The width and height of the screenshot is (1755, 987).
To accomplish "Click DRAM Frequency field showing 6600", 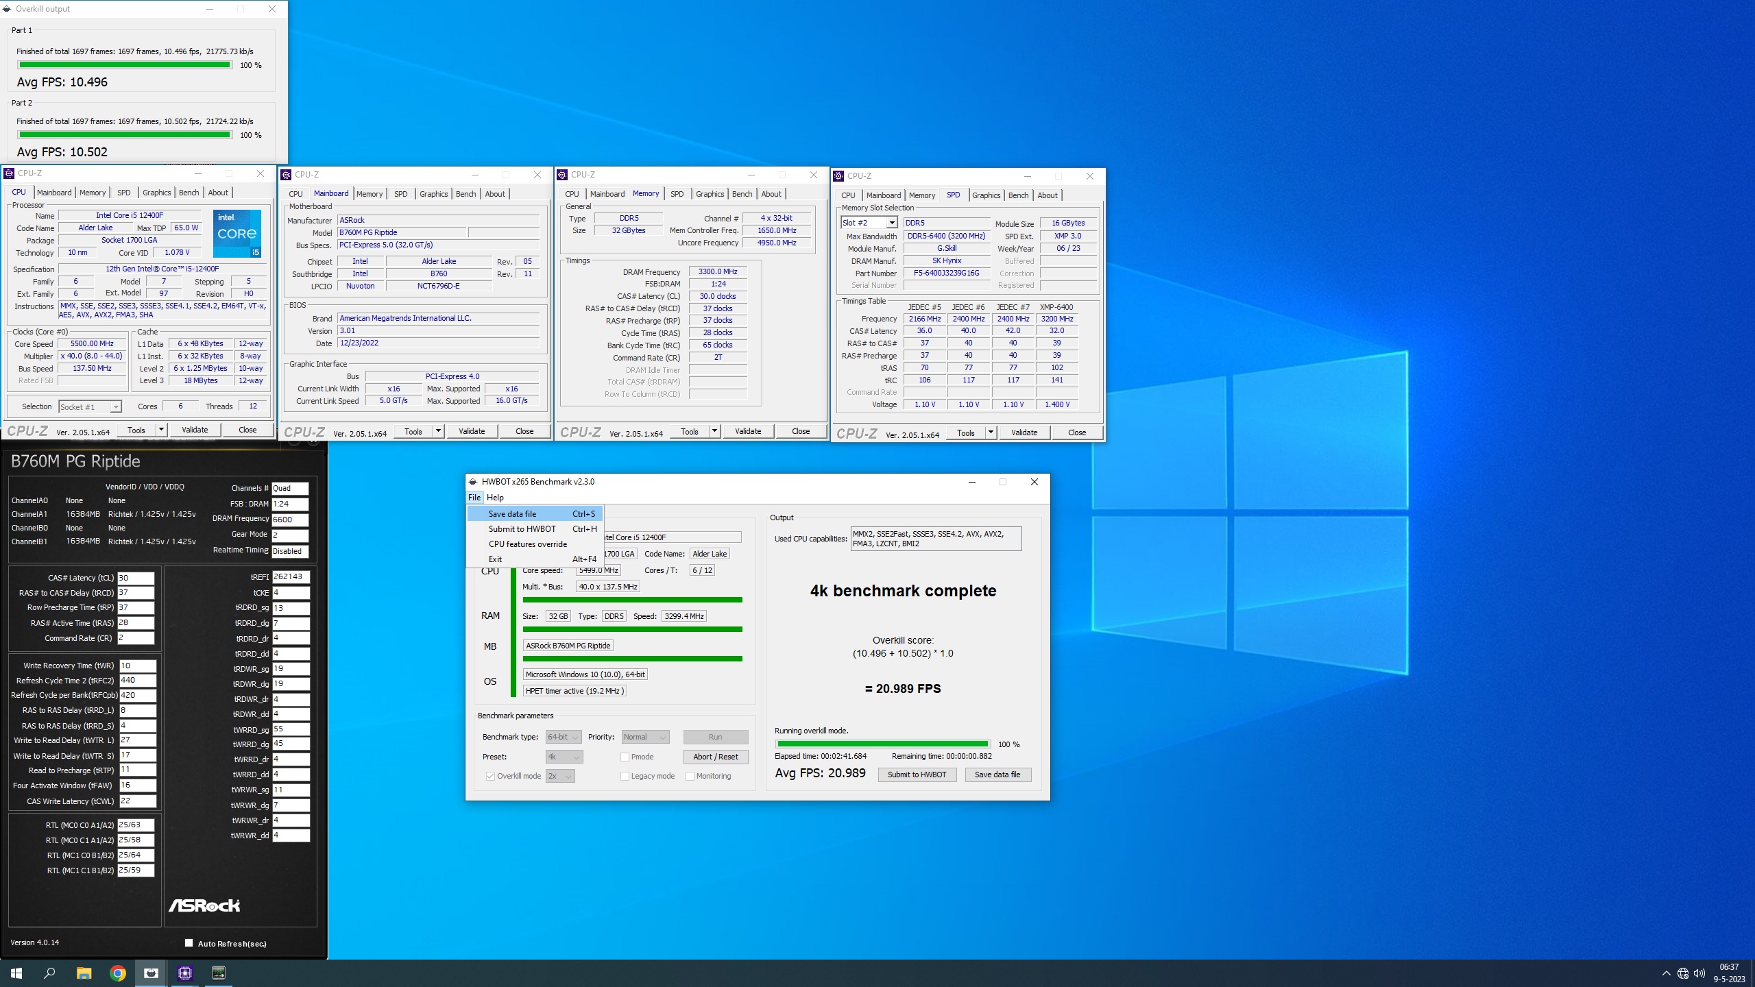I will click(x=290, y=520).
